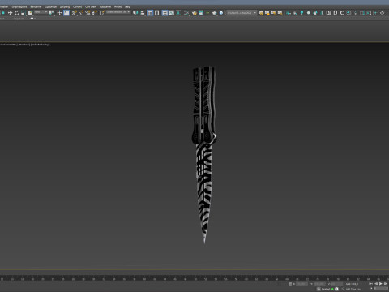
Task: Open Edit Named Selection Sets icon
Action: pyautogui.click(x=102, y=13)
